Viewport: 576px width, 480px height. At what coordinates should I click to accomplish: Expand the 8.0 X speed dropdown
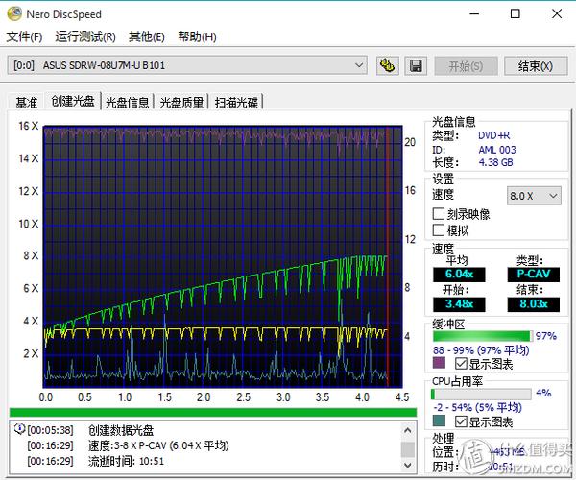click(x=534, y=195)
